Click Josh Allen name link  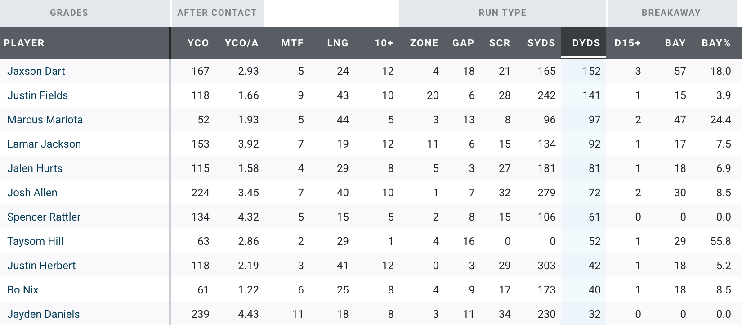[x=32, y=193]
